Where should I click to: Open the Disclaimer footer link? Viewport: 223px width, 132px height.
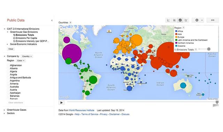(115, 114)
